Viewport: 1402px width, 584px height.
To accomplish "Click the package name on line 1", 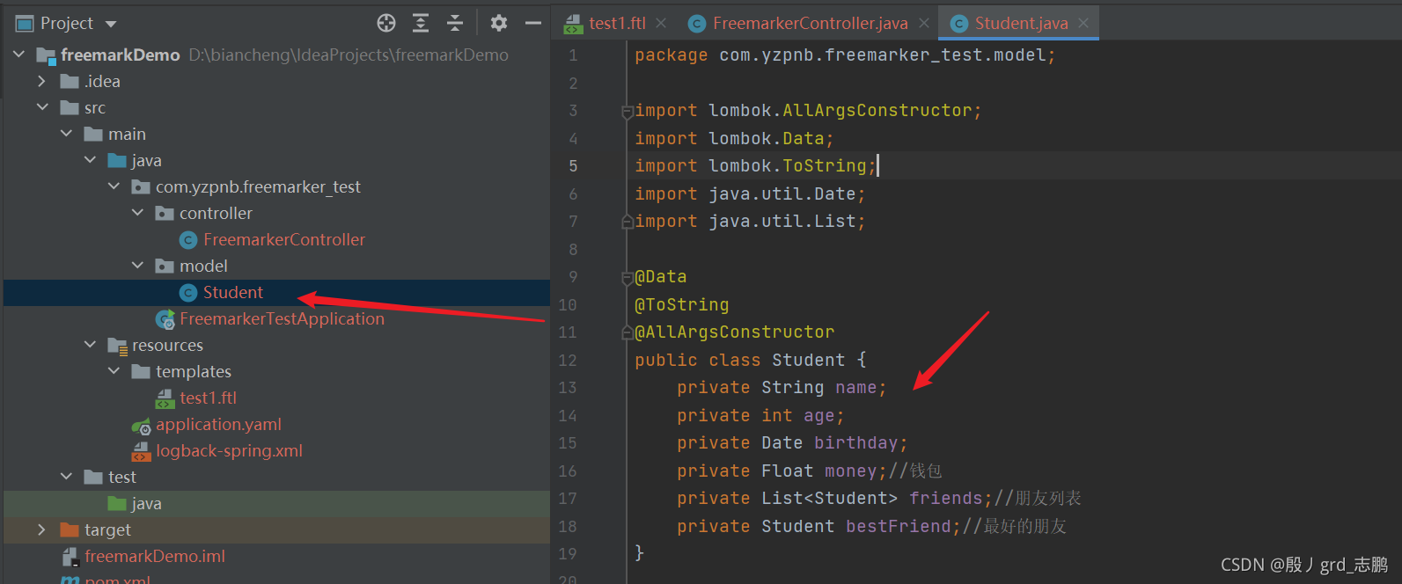I will tap(882, 55).
